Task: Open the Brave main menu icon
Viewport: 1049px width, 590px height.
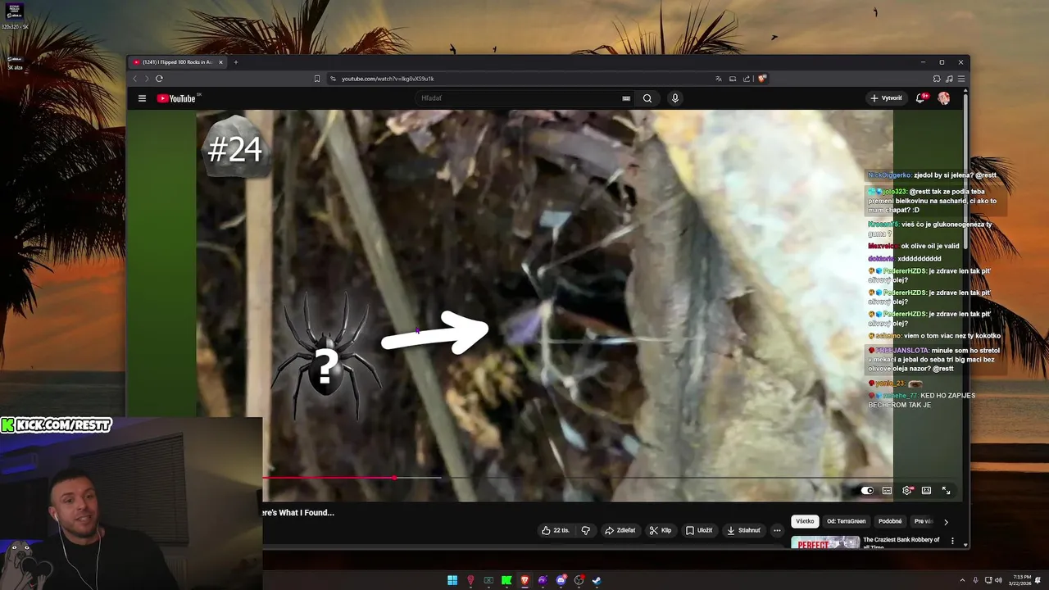Action: 961,79
